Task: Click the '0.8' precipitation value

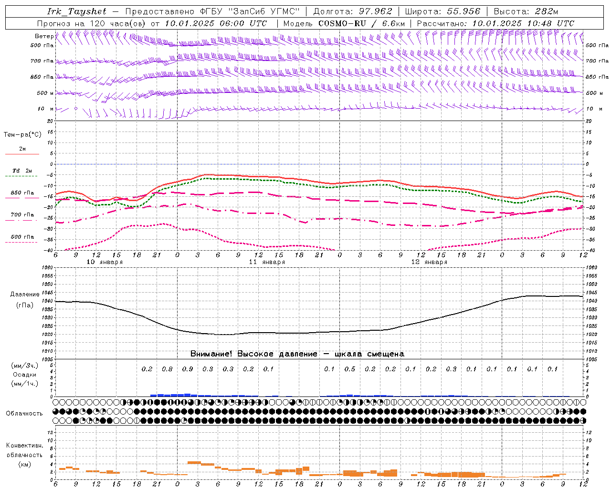Action: [167, 369]
